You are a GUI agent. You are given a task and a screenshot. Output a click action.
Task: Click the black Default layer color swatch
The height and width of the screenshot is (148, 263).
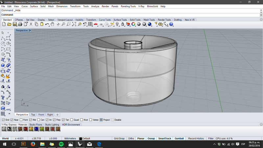coord(80,138)
